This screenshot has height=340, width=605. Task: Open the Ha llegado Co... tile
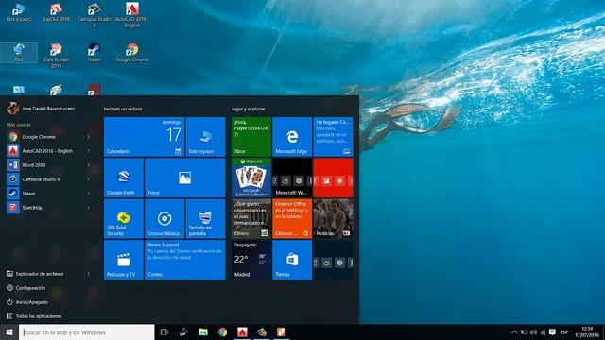pos(333,137)
